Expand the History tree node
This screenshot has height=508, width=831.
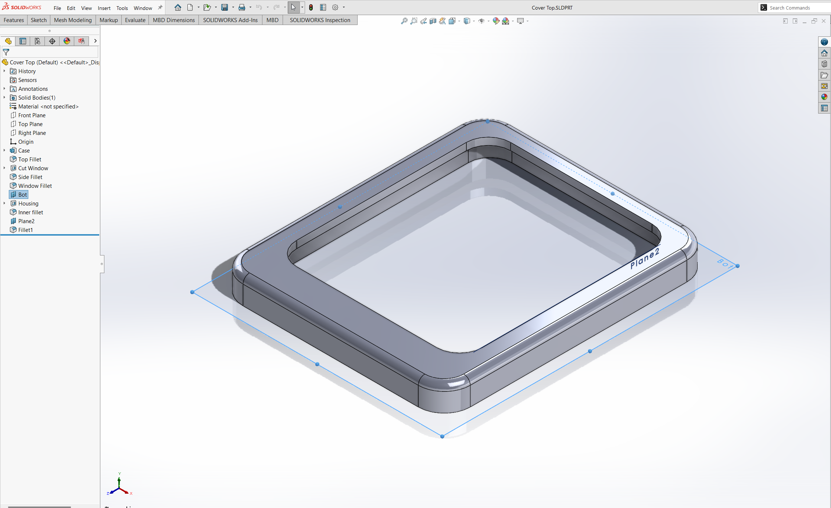pyautogui.click(x=5, y=71)
